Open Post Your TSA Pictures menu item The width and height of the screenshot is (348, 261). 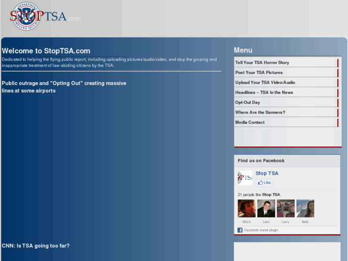coord(286,72)
